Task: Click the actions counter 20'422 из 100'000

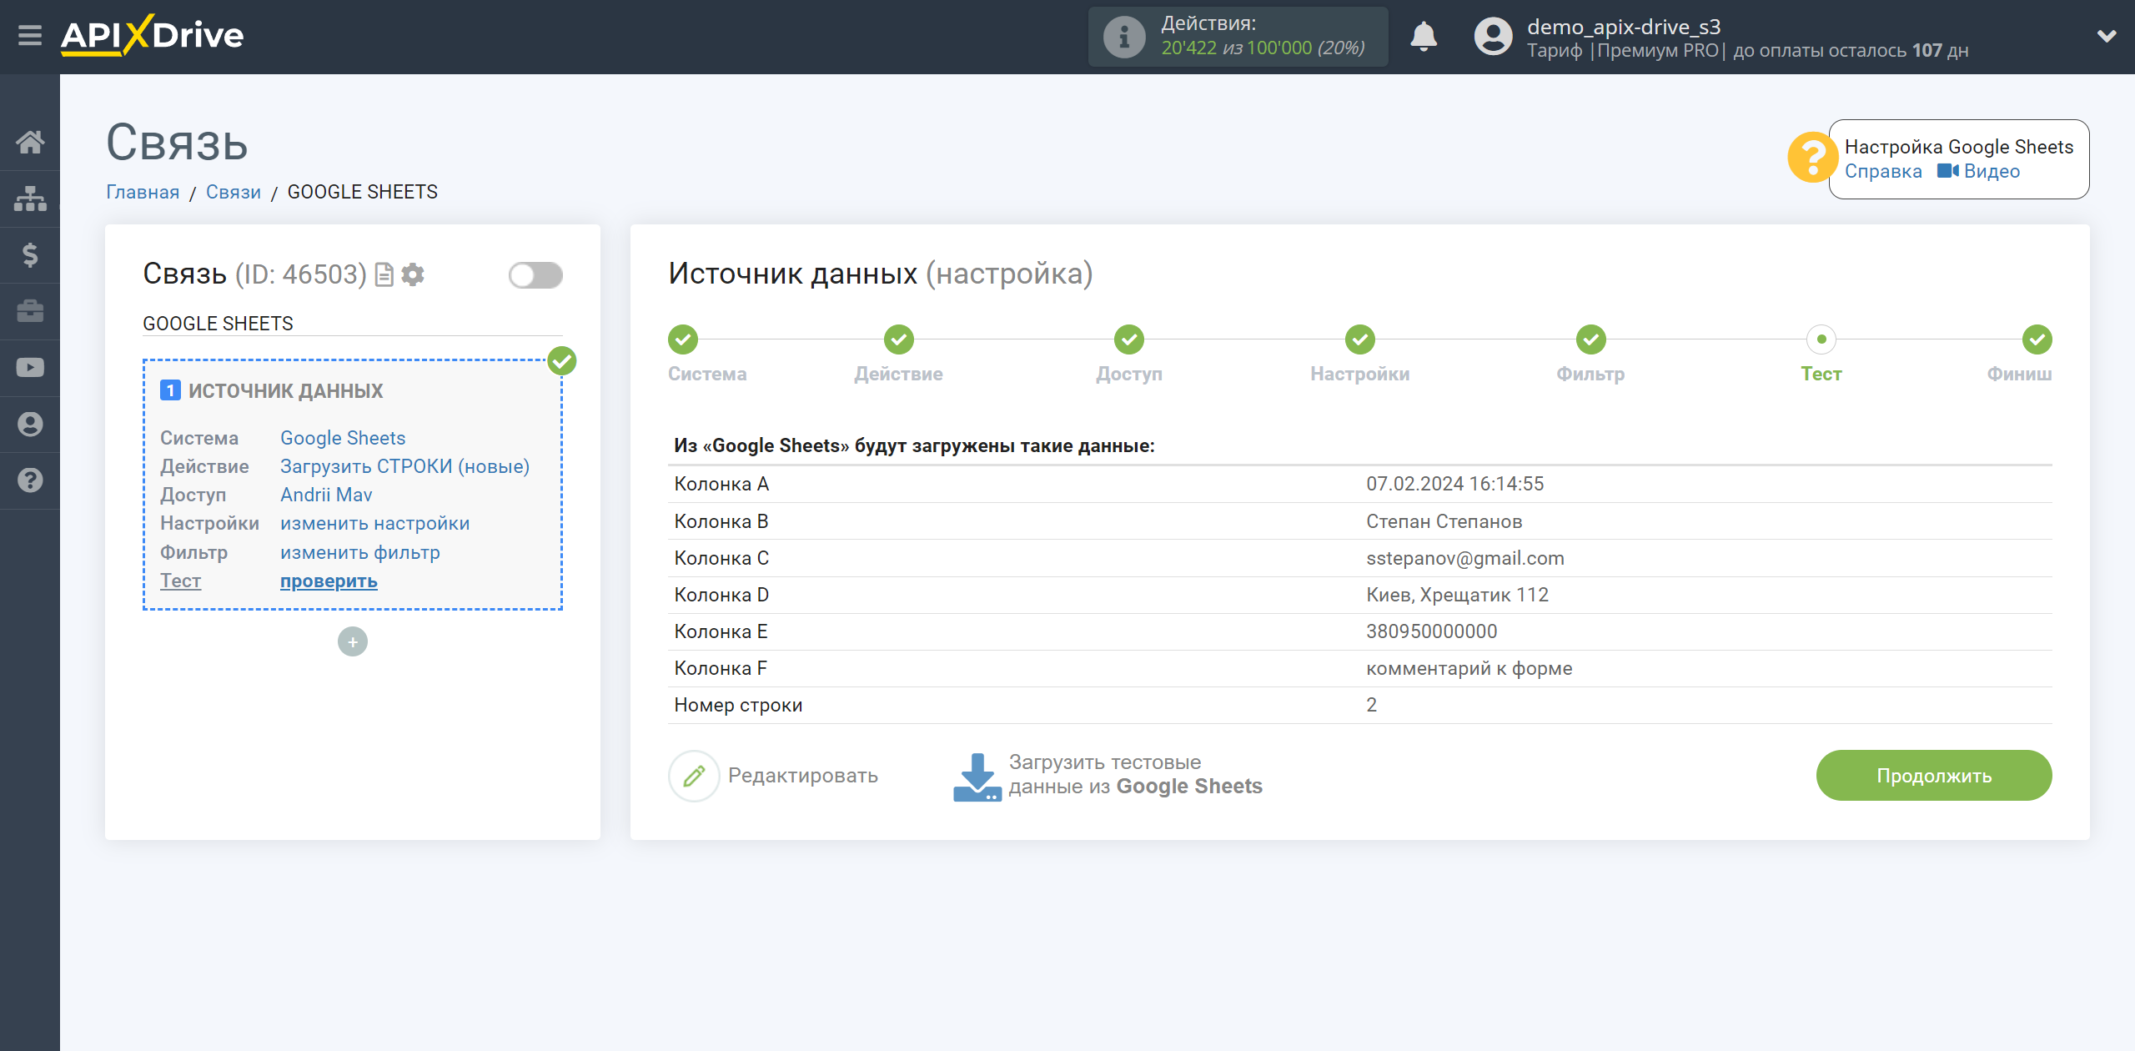Action: click(1263, 48)
